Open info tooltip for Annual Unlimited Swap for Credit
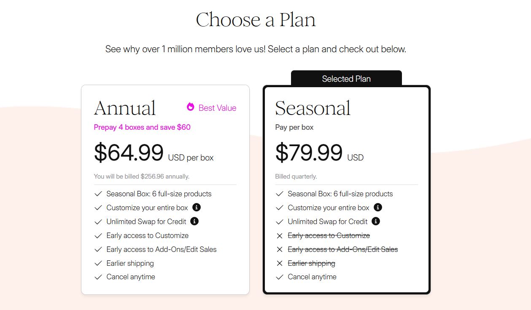This screenshot has height=310, width=531. pyautogui.click(x=194, y=221)
